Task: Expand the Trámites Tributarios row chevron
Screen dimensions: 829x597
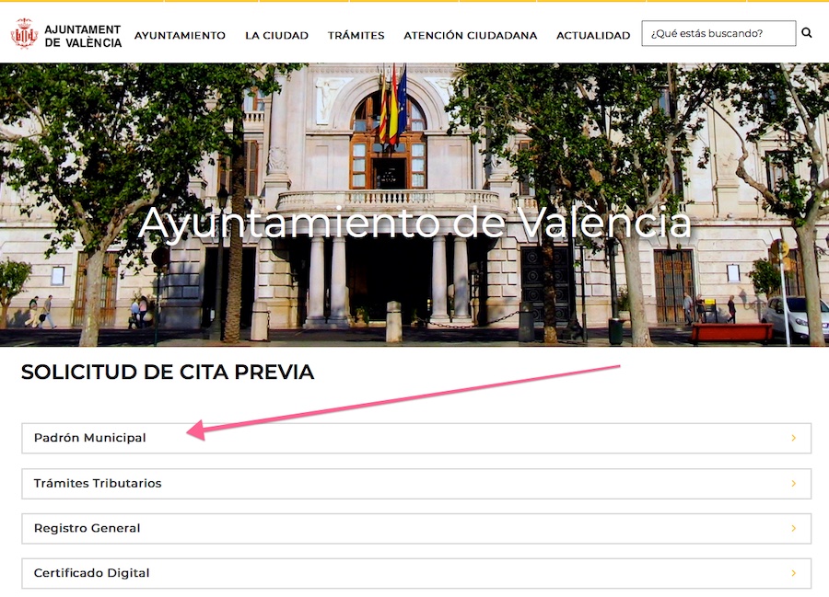Action: 794,484
